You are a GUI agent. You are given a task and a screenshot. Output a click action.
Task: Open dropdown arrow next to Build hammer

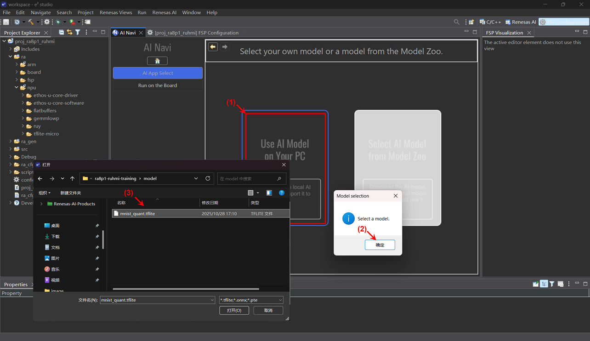click(38, 22)
